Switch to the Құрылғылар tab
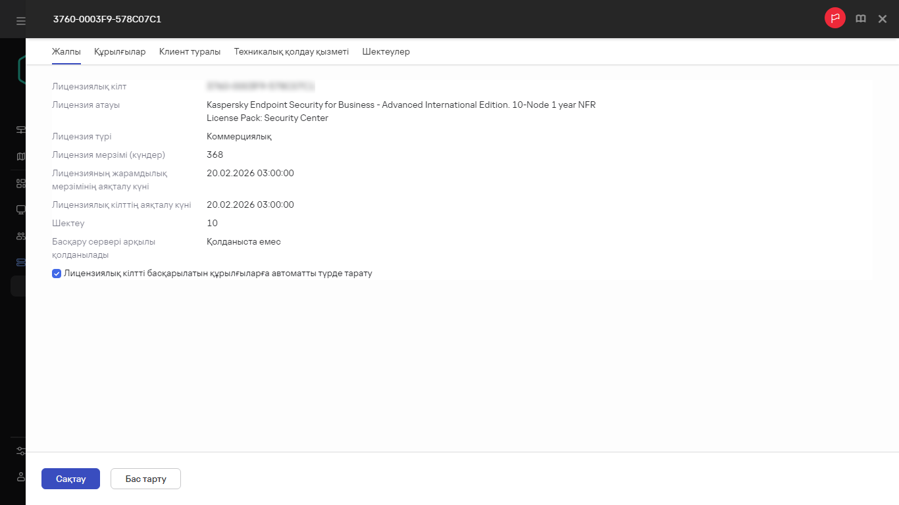Screen dimensions: 899x505 click(x=120, y=52)
